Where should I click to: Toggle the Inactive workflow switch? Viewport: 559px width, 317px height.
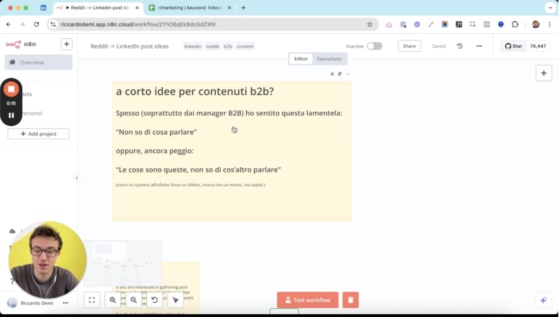pyautogui.click(x=374, y=46)
